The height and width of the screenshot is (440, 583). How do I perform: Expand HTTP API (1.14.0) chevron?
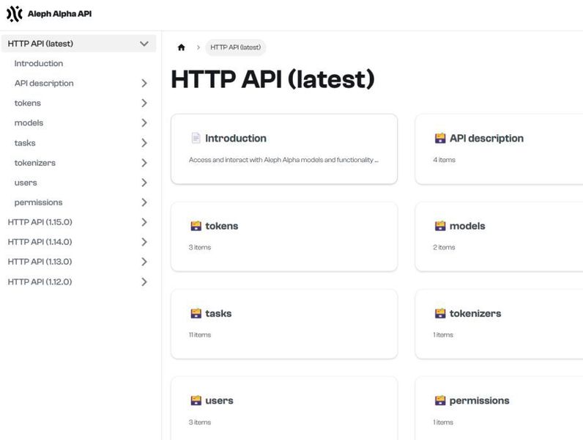(x=144, y=242)
